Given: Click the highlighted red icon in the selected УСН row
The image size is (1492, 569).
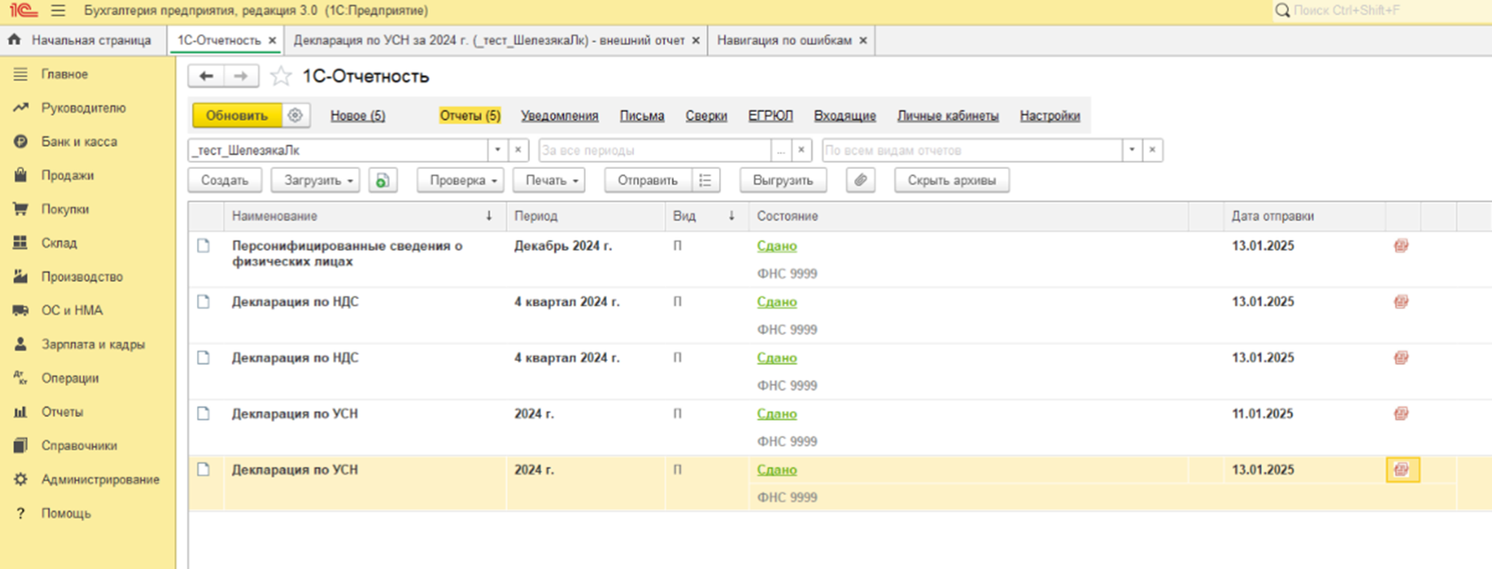Looking at the screenshot, I should click(1402, 470).
